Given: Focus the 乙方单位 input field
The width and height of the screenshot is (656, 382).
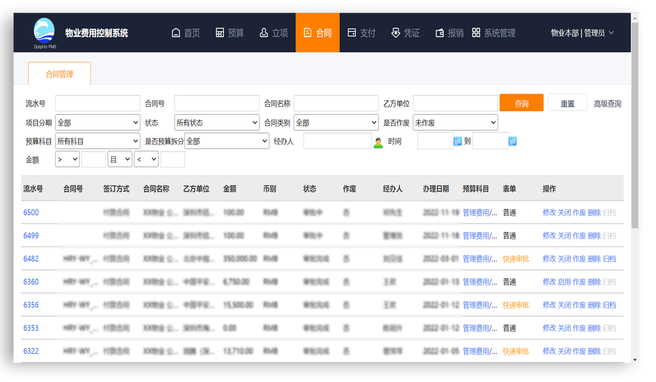Looking at the screenshot, I should [455, 103].
